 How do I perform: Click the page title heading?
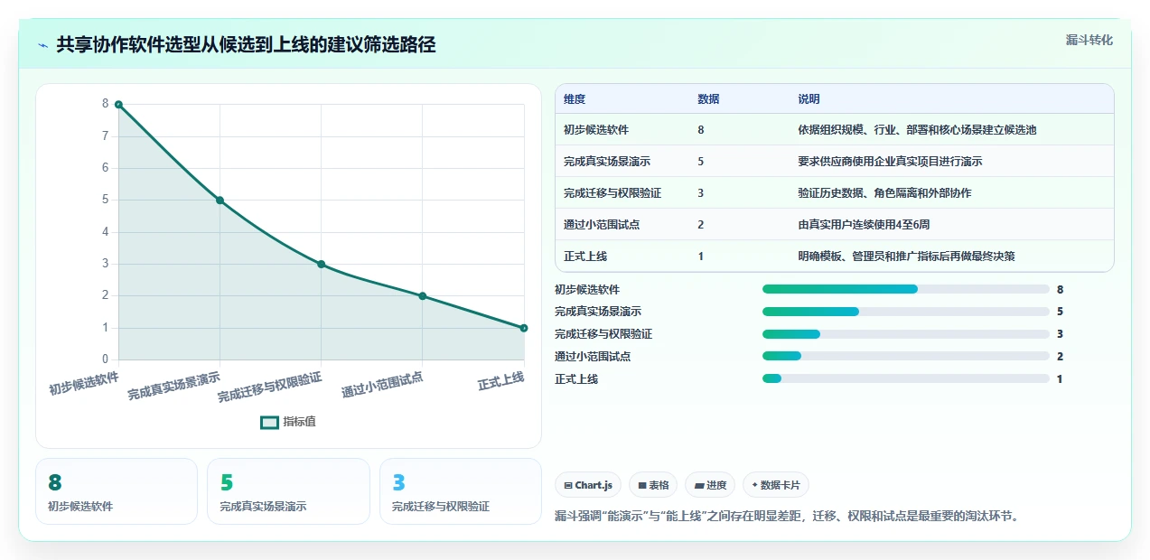tap(246, 44)
